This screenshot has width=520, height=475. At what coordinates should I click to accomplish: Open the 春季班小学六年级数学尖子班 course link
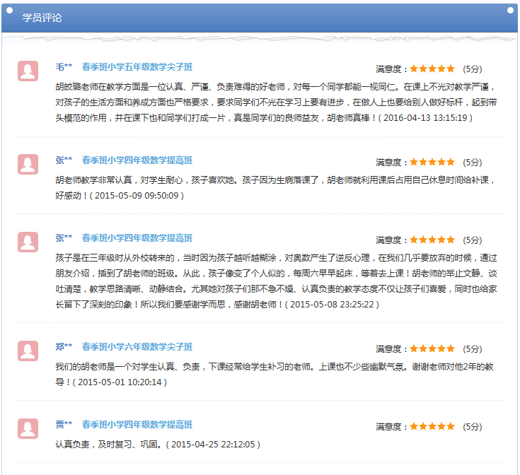(137, 347)
